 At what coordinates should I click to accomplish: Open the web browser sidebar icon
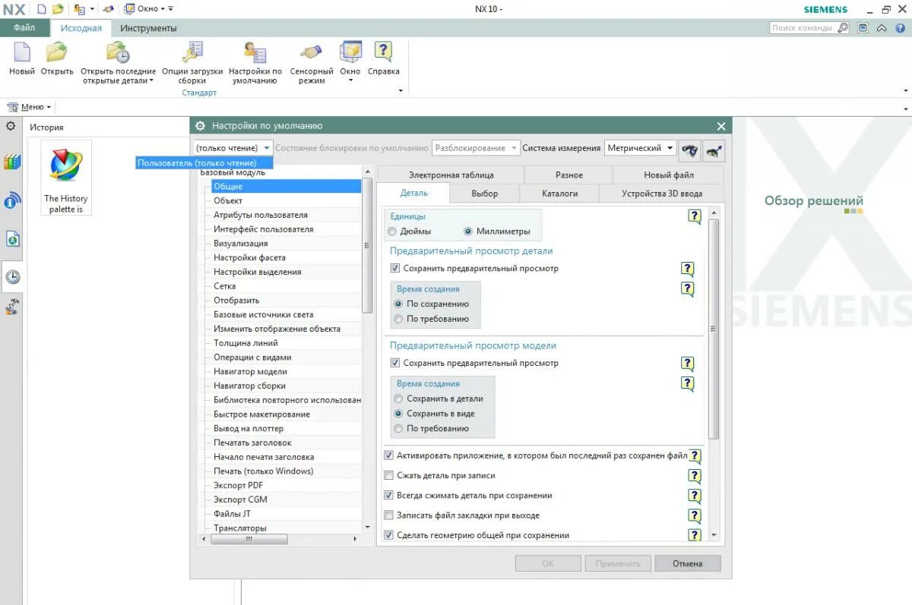pos(12,239)
